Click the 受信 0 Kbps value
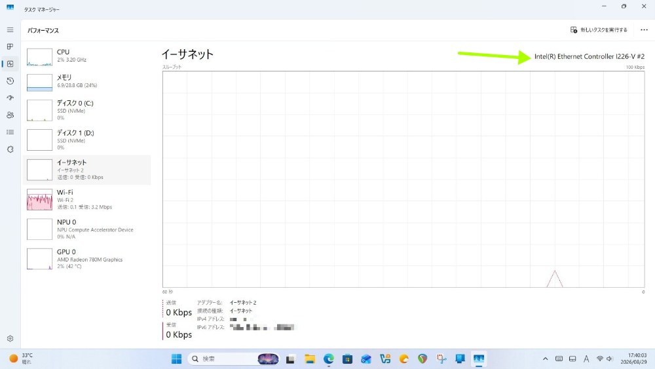This screenshot has height=369, width=655. [x=179, y=335]
